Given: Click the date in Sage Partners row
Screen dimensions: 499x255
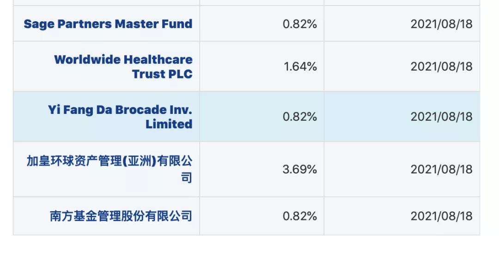Looking at the screenshot, I should 441,24.
